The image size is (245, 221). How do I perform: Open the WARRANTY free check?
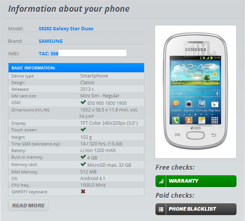[196, 181]
